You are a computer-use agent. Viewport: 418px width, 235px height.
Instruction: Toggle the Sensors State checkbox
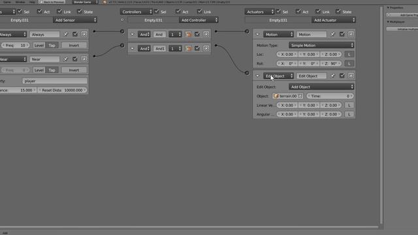[x=80, y=12]
